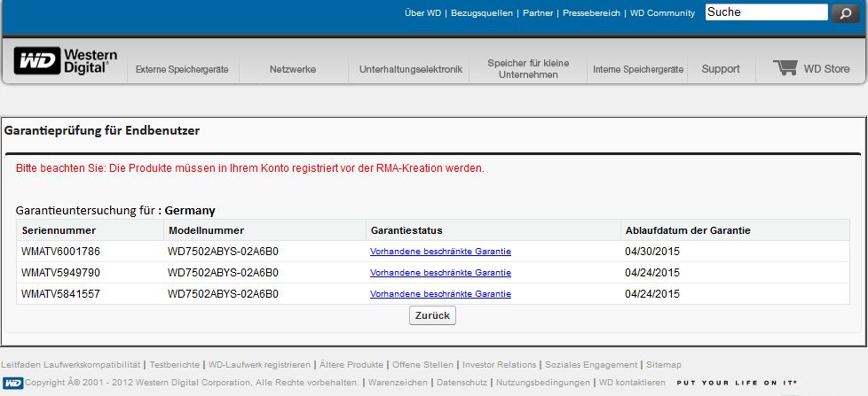Open the Testberichte footer link
This screenshot has width=868, height=396.
[174, 365]
